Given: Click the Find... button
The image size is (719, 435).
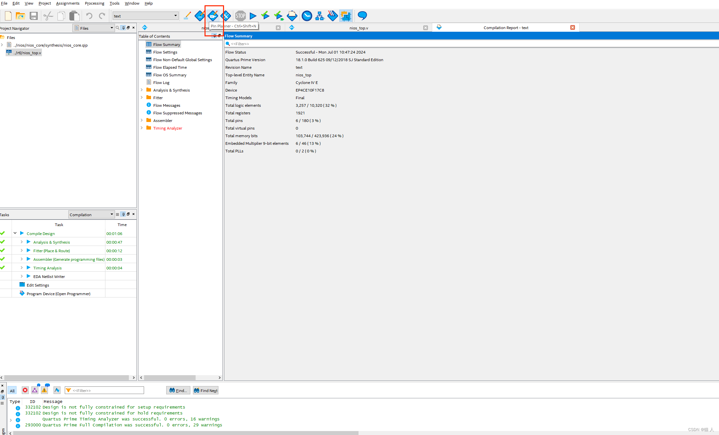Looking at the screenshot, I should (x=178, y=390).
